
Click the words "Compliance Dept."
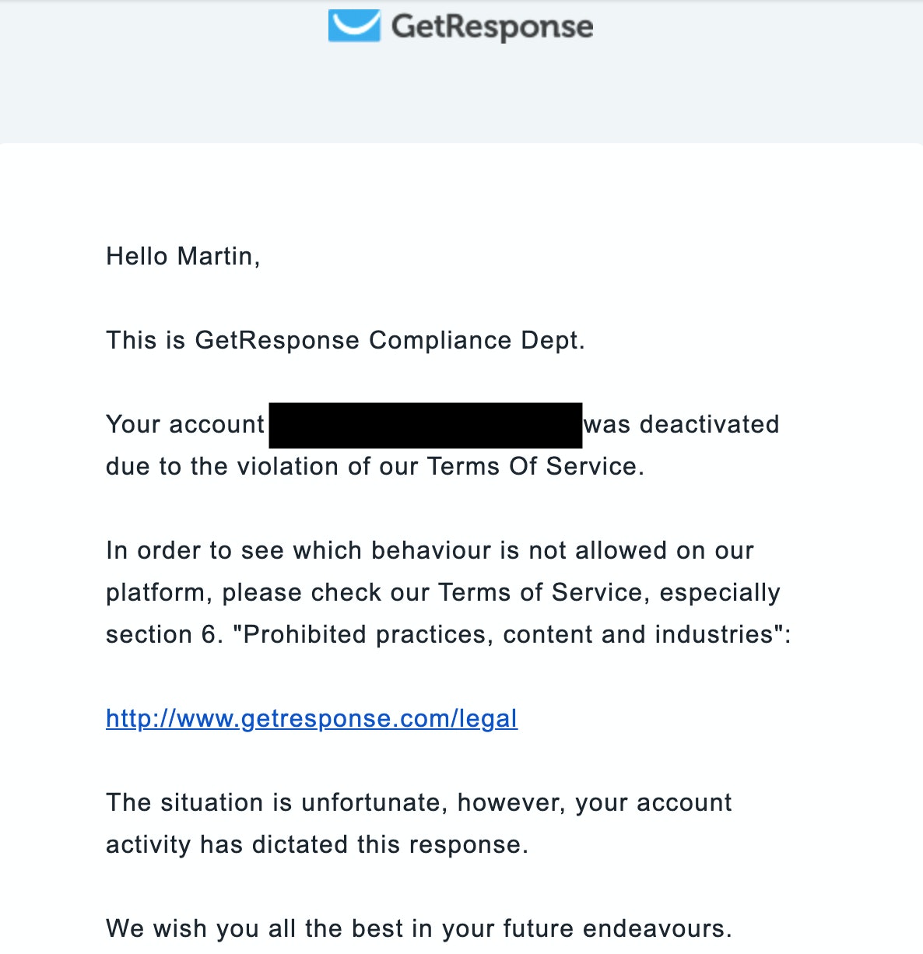pyautogui.click(x=476, y=341)
